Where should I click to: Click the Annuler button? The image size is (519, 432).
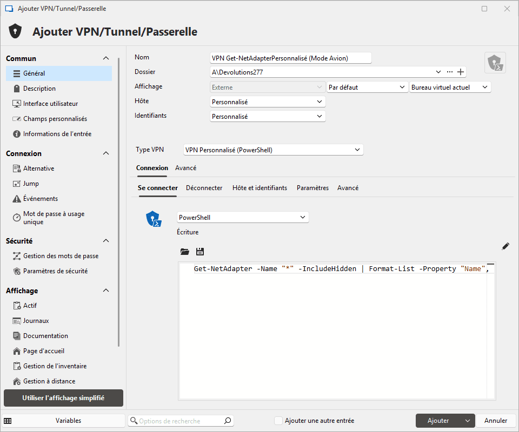[x=496, y=421]
